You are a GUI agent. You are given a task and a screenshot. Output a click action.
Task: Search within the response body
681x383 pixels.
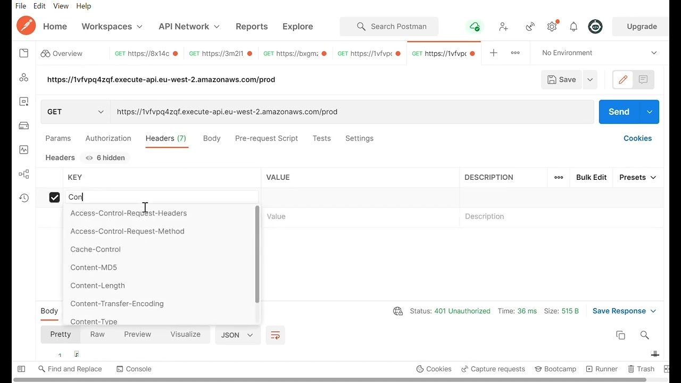645,335
